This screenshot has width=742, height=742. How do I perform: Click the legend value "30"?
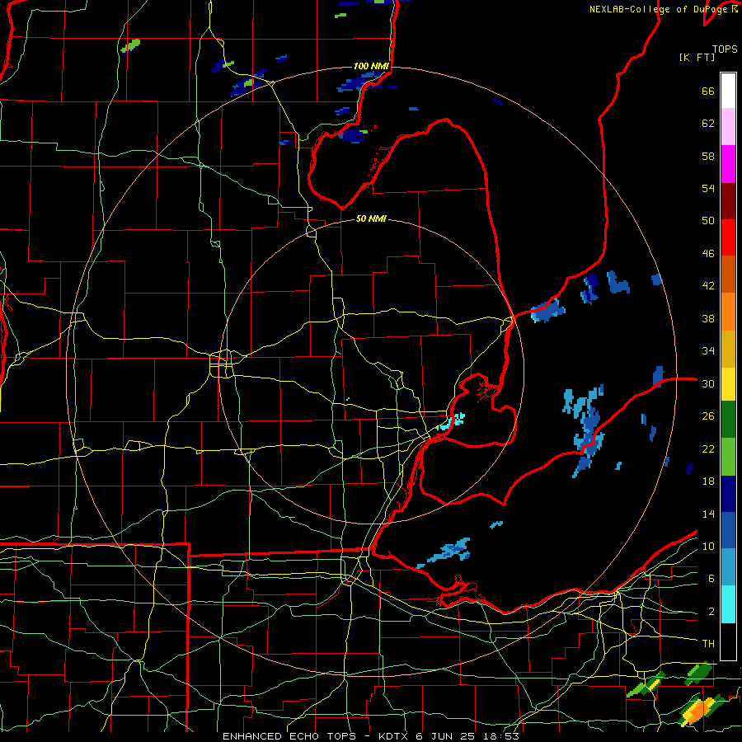click(x=708, y=383)
